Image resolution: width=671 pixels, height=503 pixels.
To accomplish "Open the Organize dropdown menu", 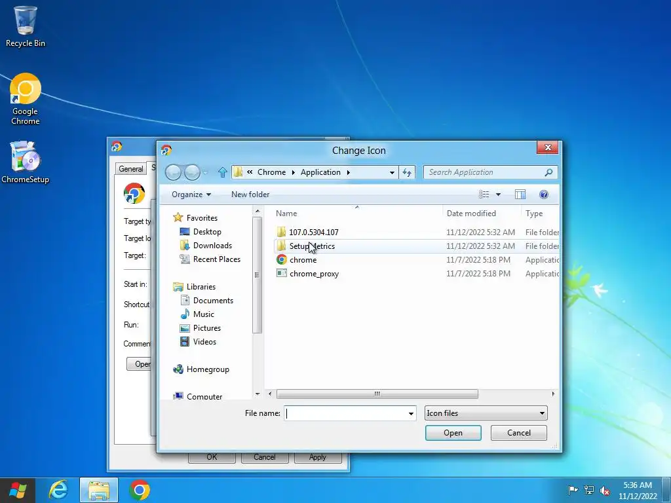I will click(x=191, y=195).
